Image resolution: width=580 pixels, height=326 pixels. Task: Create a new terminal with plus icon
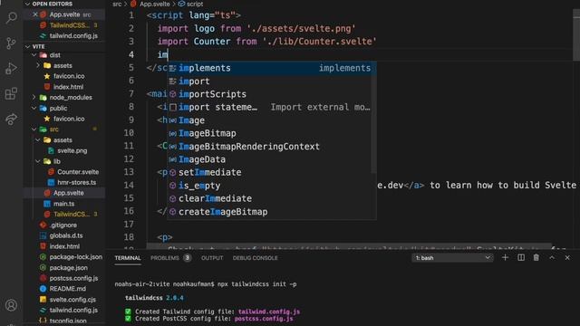point(505,257)
